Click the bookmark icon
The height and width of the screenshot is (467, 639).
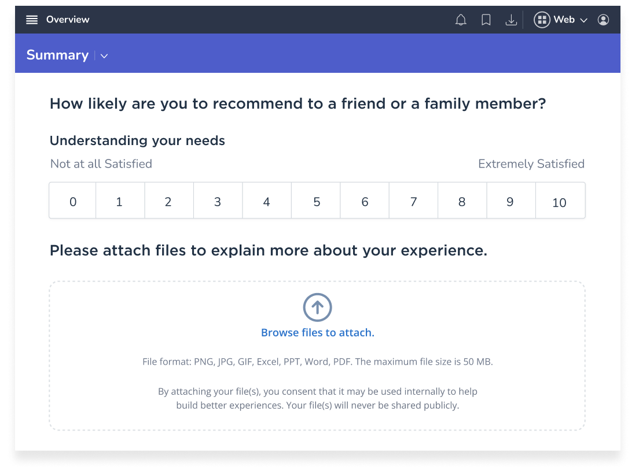486,20
